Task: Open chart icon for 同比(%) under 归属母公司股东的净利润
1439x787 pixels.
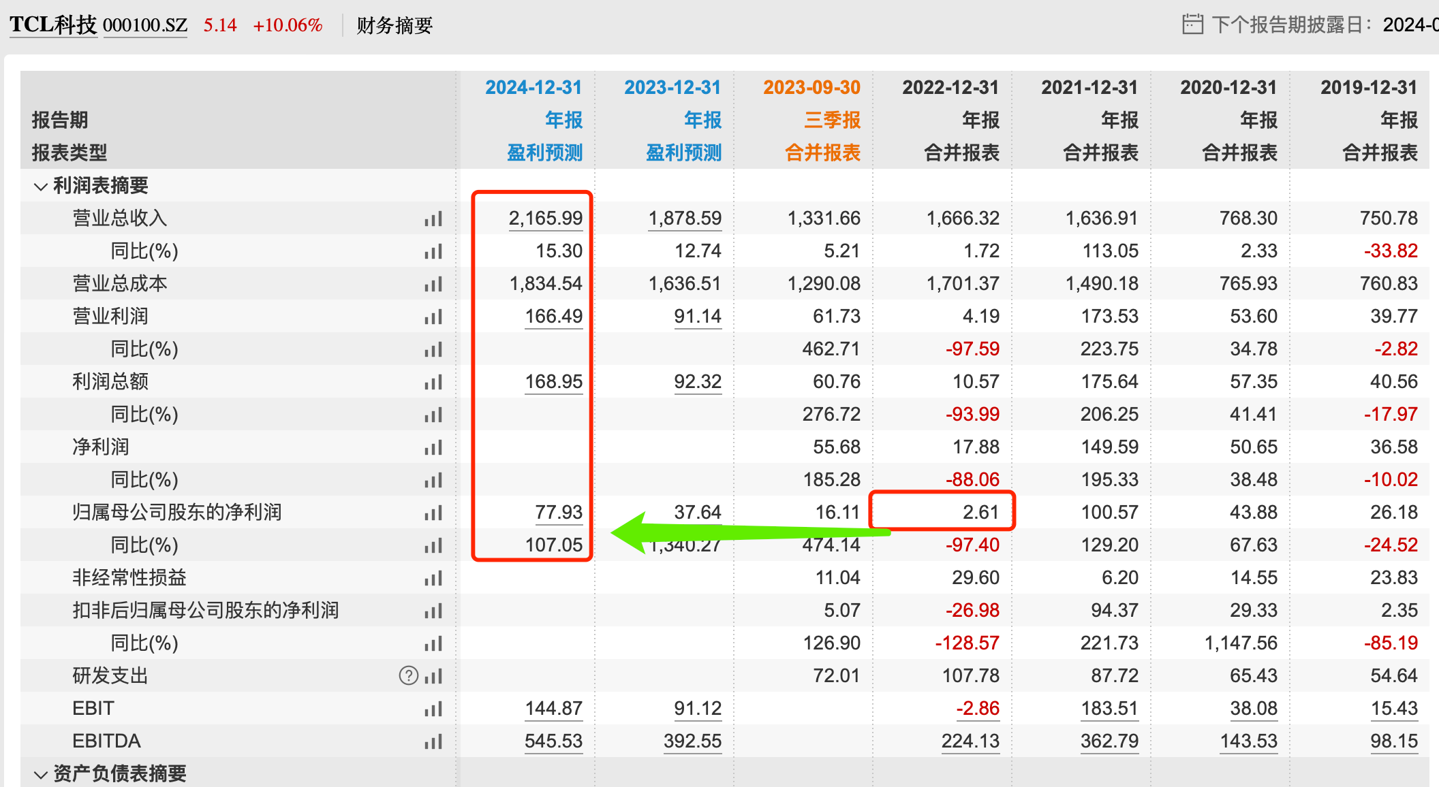Action: [433, 545]
